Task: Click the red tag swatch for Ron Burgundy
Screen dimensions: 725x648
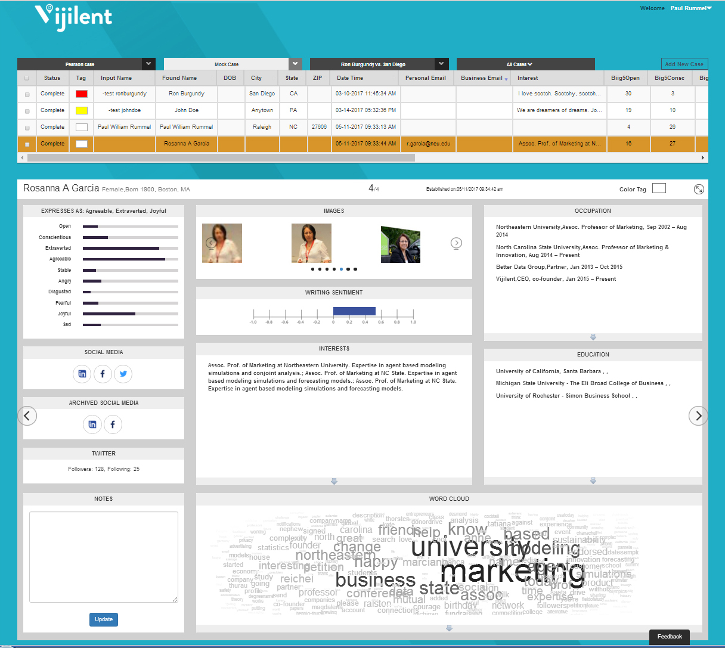Action: tap(82, 94)
